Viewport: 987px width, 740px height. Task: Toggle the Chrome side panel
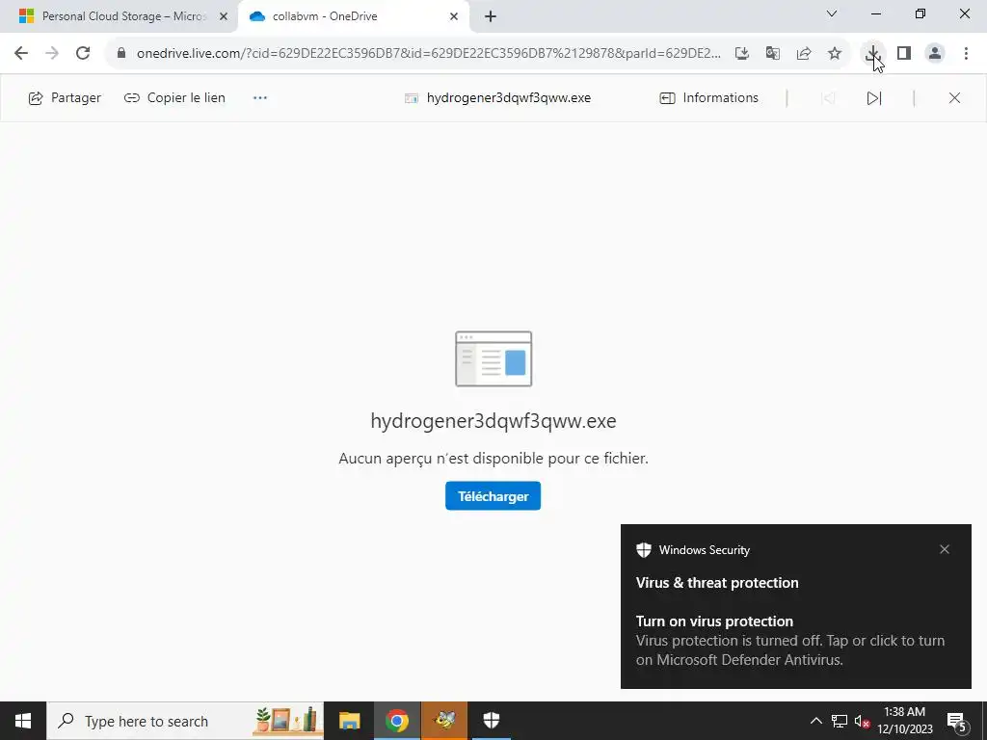pos(904,54)
